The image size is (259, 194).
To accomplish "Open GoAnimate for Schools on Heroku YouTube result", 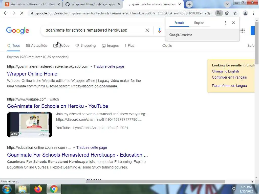I will [x=57, y=106].
